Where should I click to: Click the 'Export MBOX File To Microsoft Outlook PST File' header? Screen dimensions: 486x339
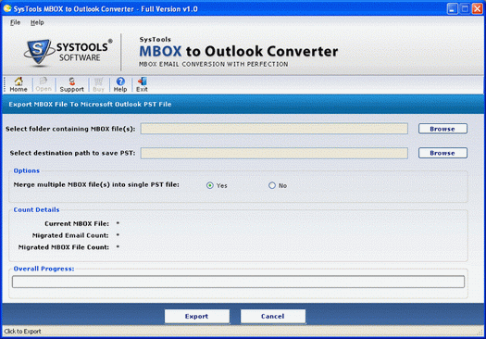point(90,105)
